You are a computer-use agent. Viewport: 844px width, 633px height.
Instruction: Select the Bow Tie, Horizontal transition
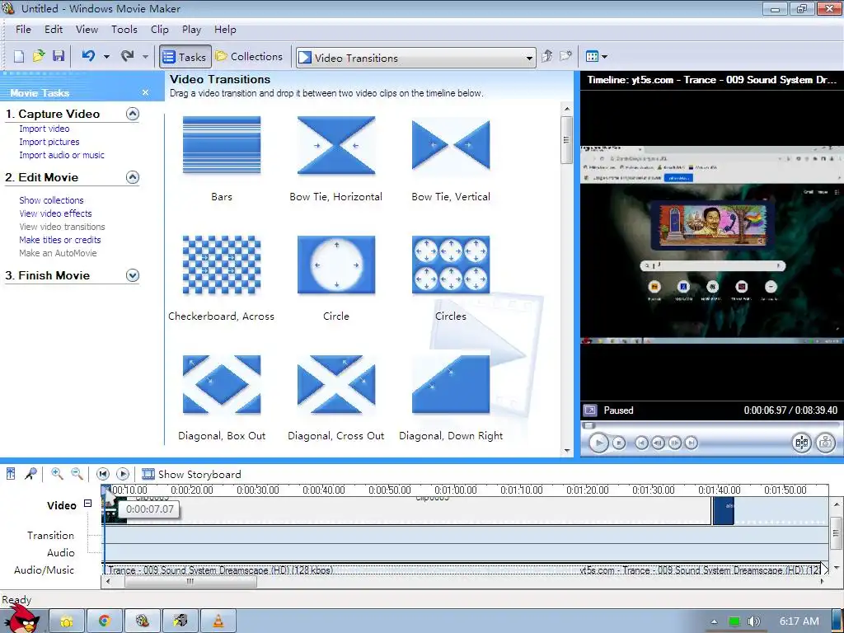(x=336, y=145)
